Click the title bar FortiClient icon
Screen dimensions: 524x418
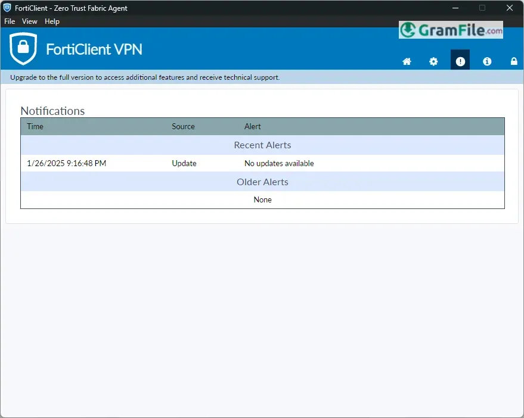tap(7, 8)
